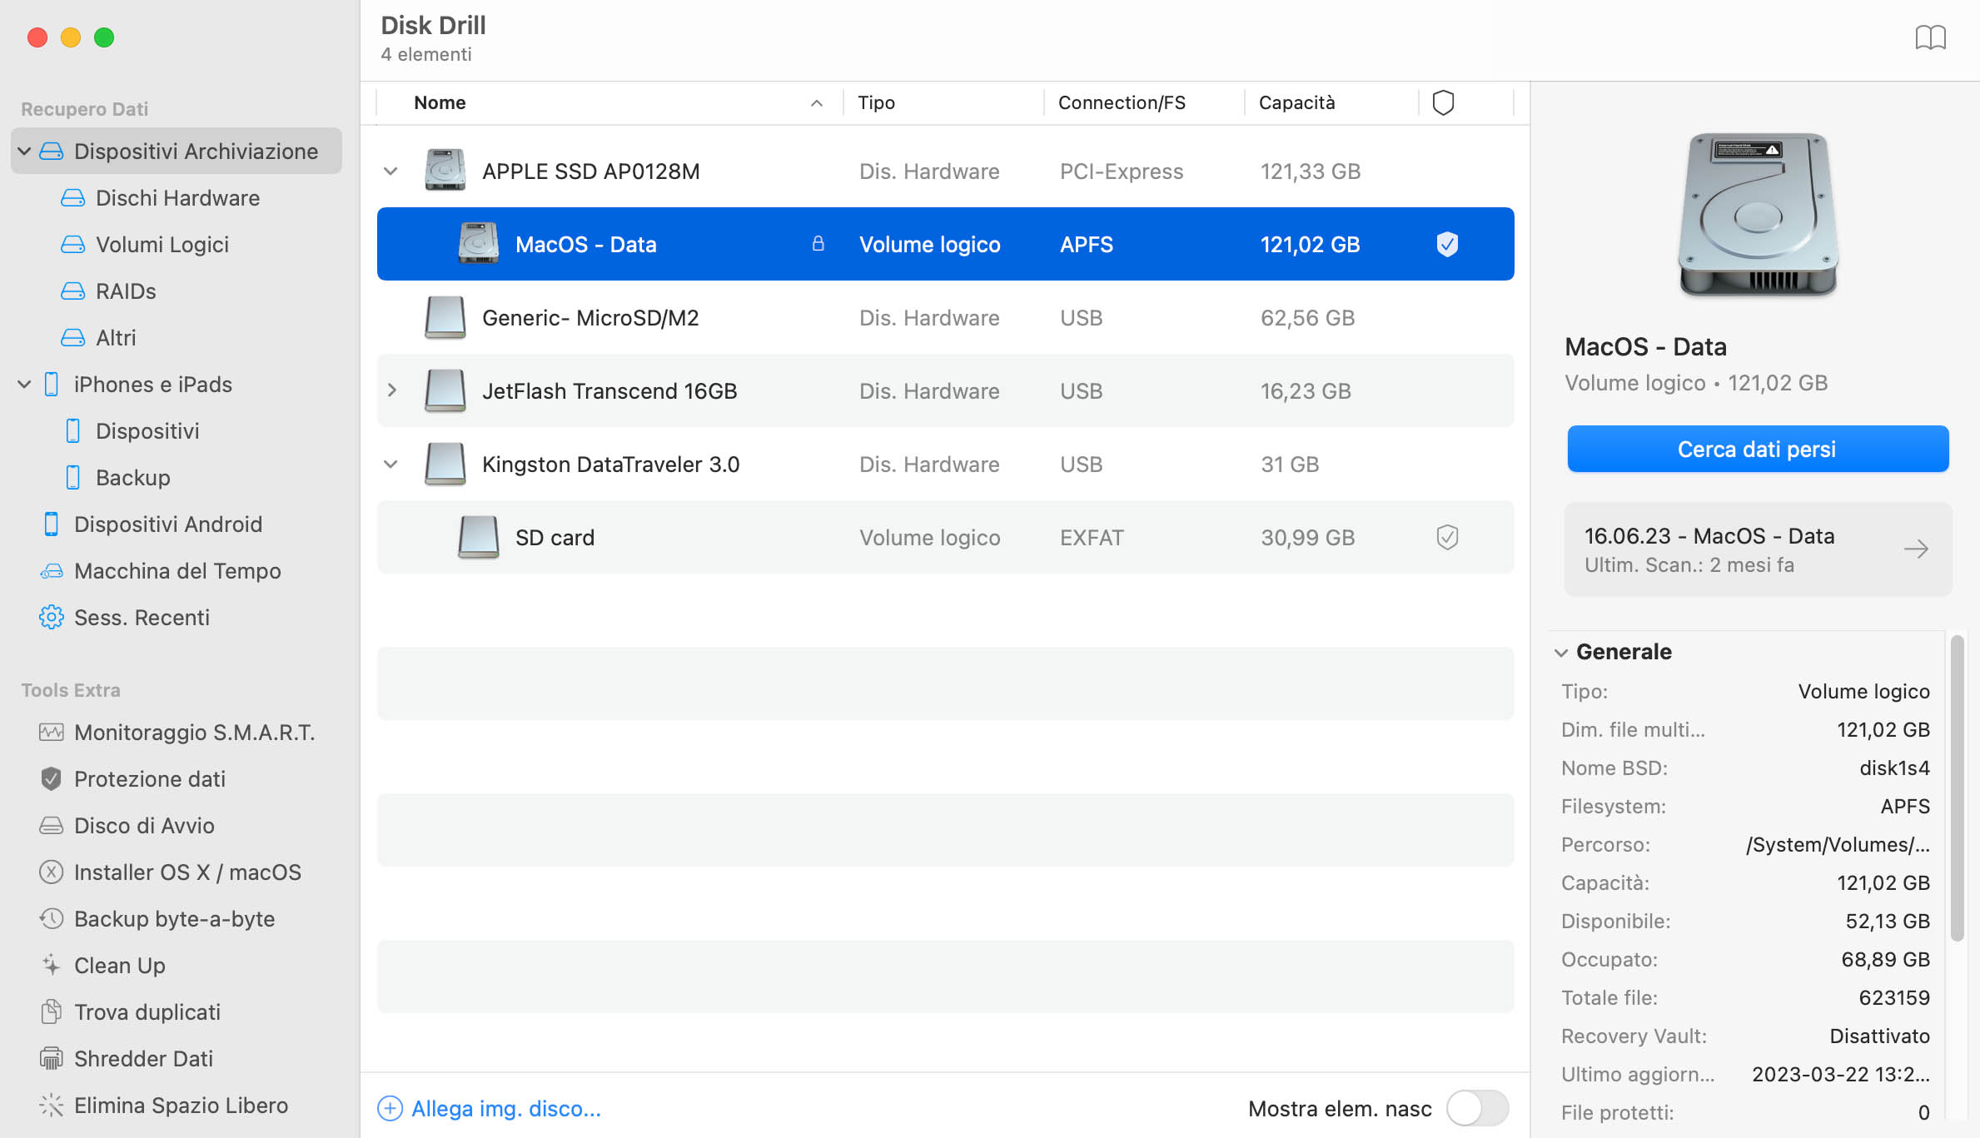The image size is (1980, 1138).
Task: Click the Trova duplicati documents icon
Action: 52,1012
